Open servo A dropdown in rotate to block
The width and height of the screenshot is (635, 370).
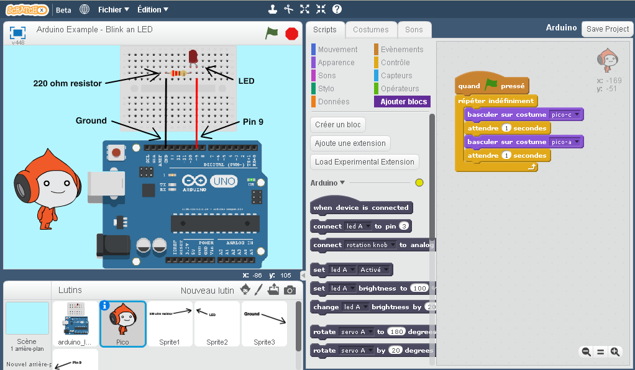356,332
